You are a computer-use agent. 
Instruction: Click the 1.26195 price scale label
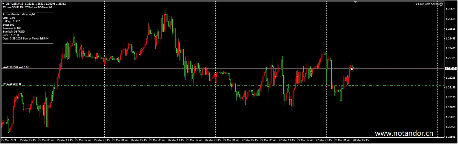(x=450, y=88)
